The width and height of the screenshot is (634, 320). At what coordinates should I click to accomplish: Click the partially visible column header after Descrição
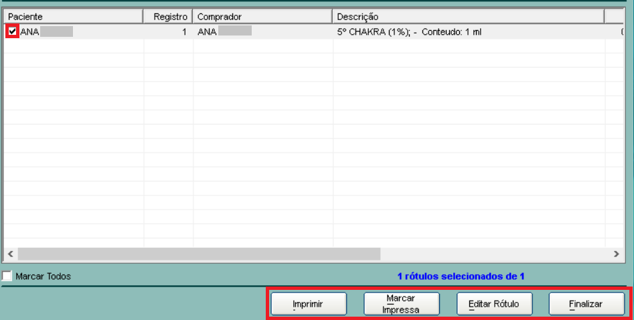click(x=615, y=16)
